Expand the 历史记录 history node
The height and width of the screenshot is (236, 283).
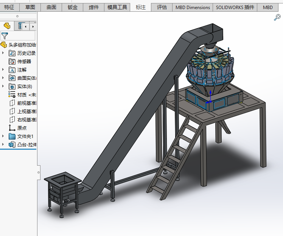tap(3, 53)
